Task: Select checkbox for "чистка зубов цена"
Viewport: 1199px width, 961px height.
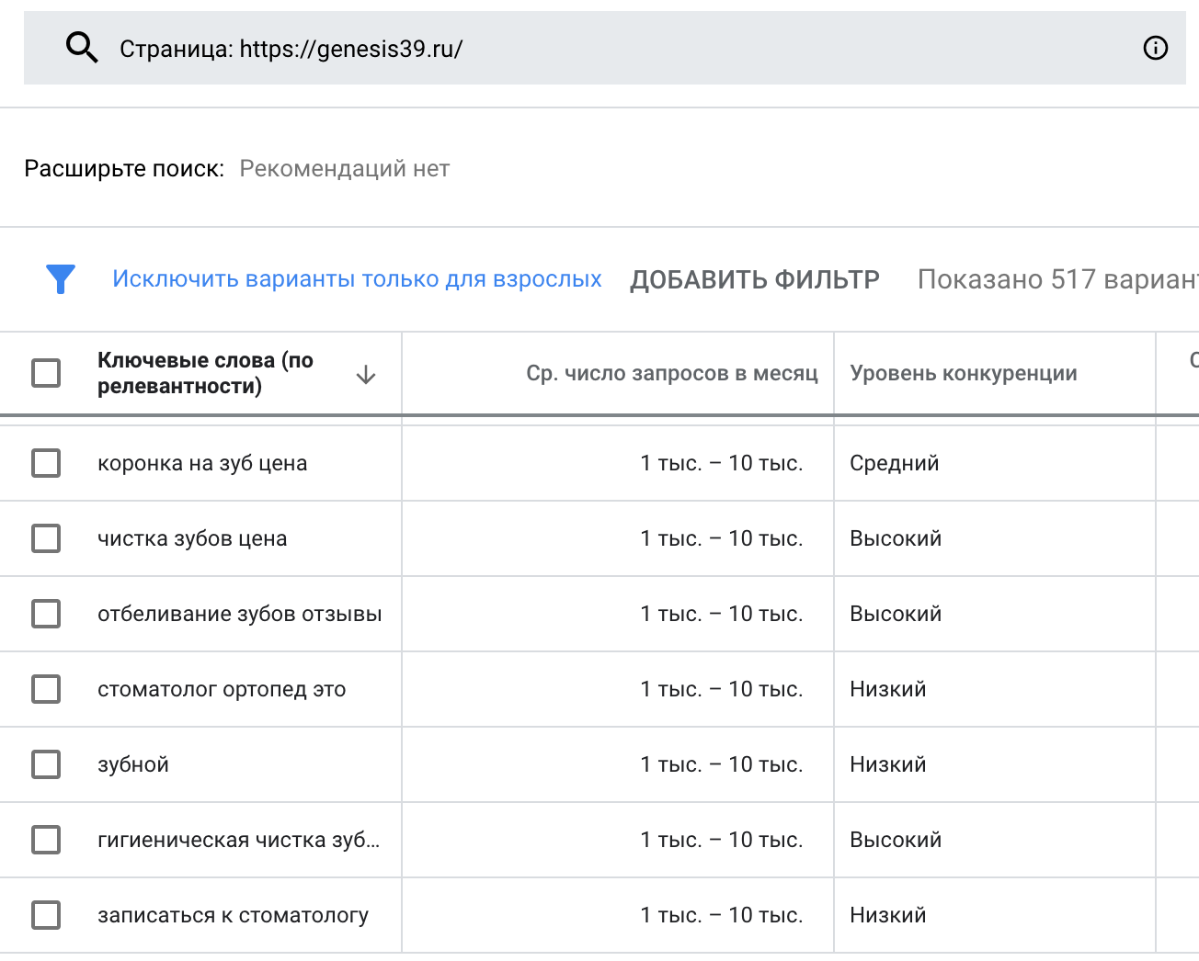Action: tap(46, 538)
